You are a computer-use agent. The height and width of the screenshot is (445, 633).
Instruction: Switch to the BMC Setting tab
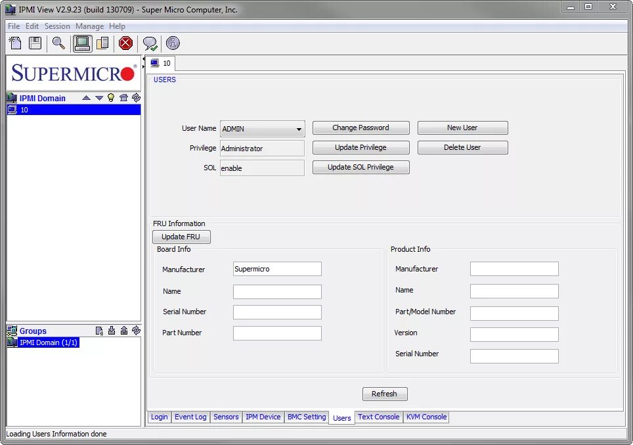pyautogui.click(x=307, y=417)
